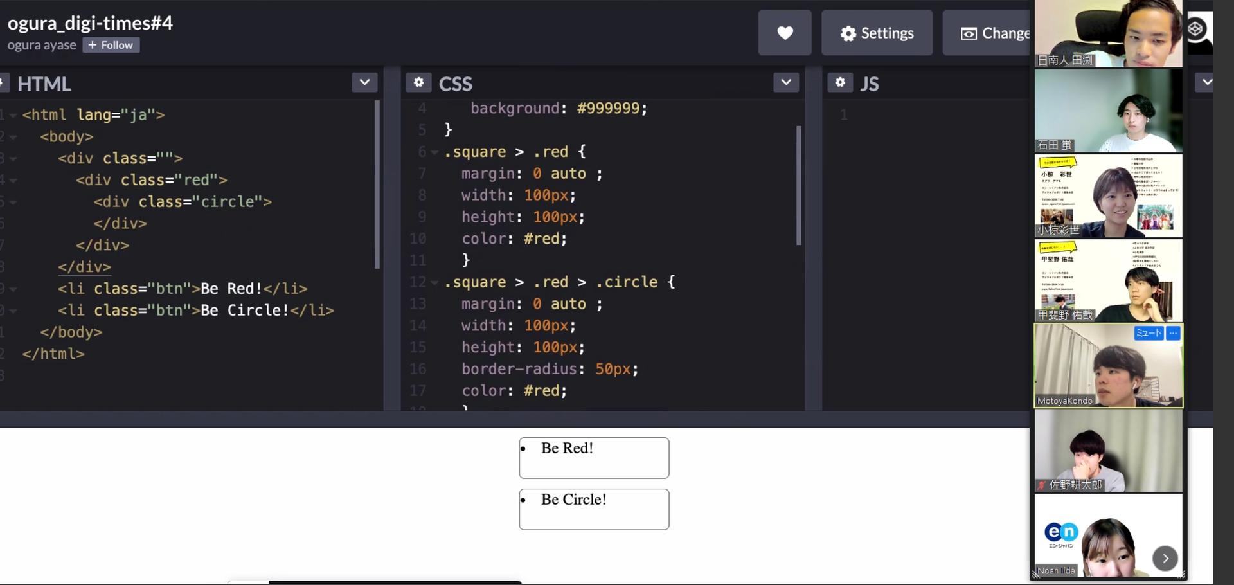Expand the HTML panel dropdown chevron
Viewport: 1234px width, 585px height.
coord(364,82)
